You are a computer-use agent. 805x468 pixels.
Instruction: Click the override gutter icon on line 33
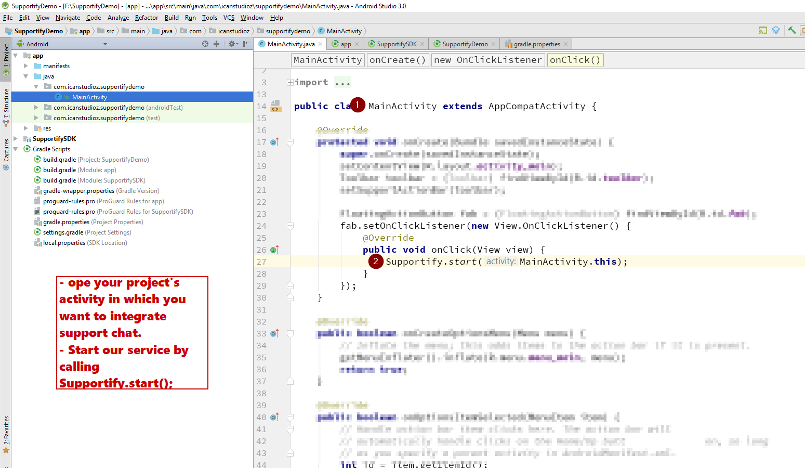pyautogui.click(x=274, y=333)
